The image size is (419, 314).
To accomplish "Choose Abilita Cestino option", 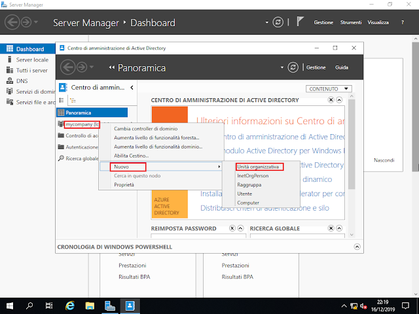I will pos(131,156).
